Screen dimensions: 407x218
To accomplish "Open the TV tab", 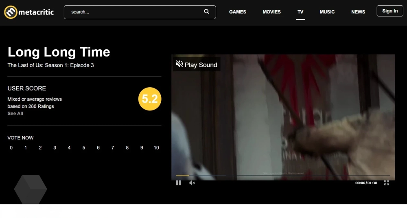I will [x=300, y=12].
